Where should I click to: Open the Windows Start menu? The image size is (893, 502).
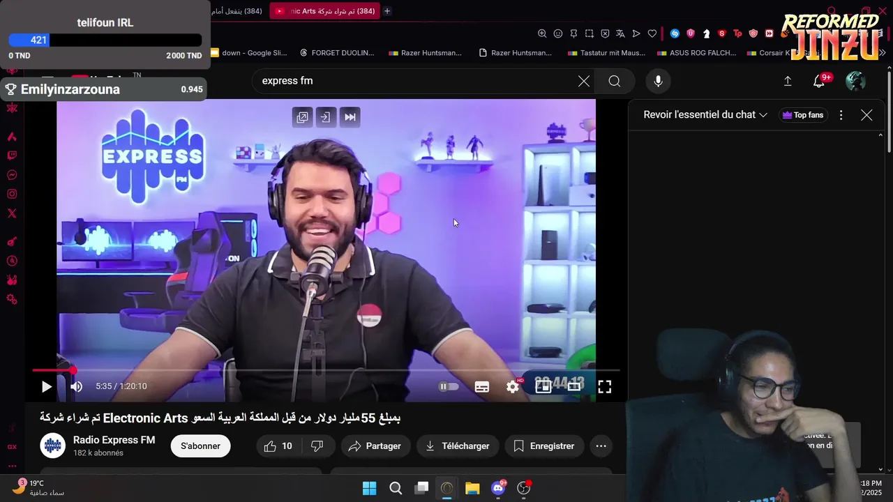tap(370, 488)
